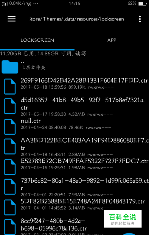
Task: Tap file icon for 737b6c82-80a1 ctr file
Action: (10, 187)
